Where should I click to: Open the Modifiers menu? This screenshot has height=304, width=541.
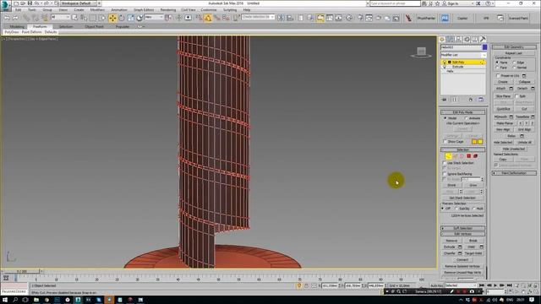[x=97, y=10]
